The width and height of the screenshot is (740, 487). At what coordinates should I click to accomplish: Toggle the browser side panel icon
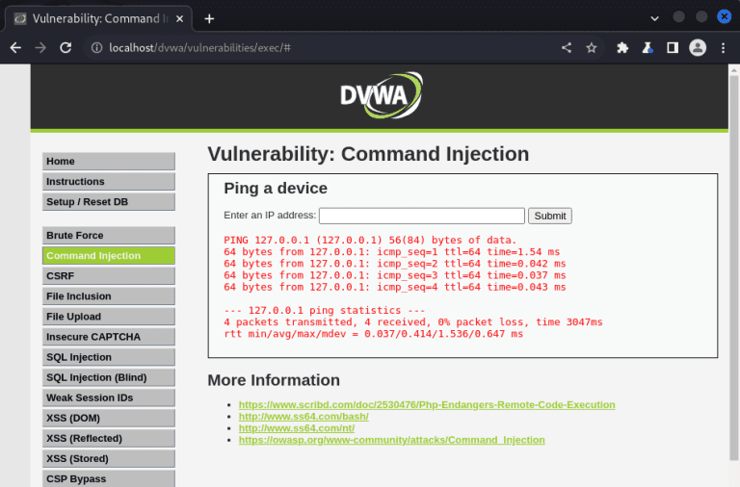[673, 48]
